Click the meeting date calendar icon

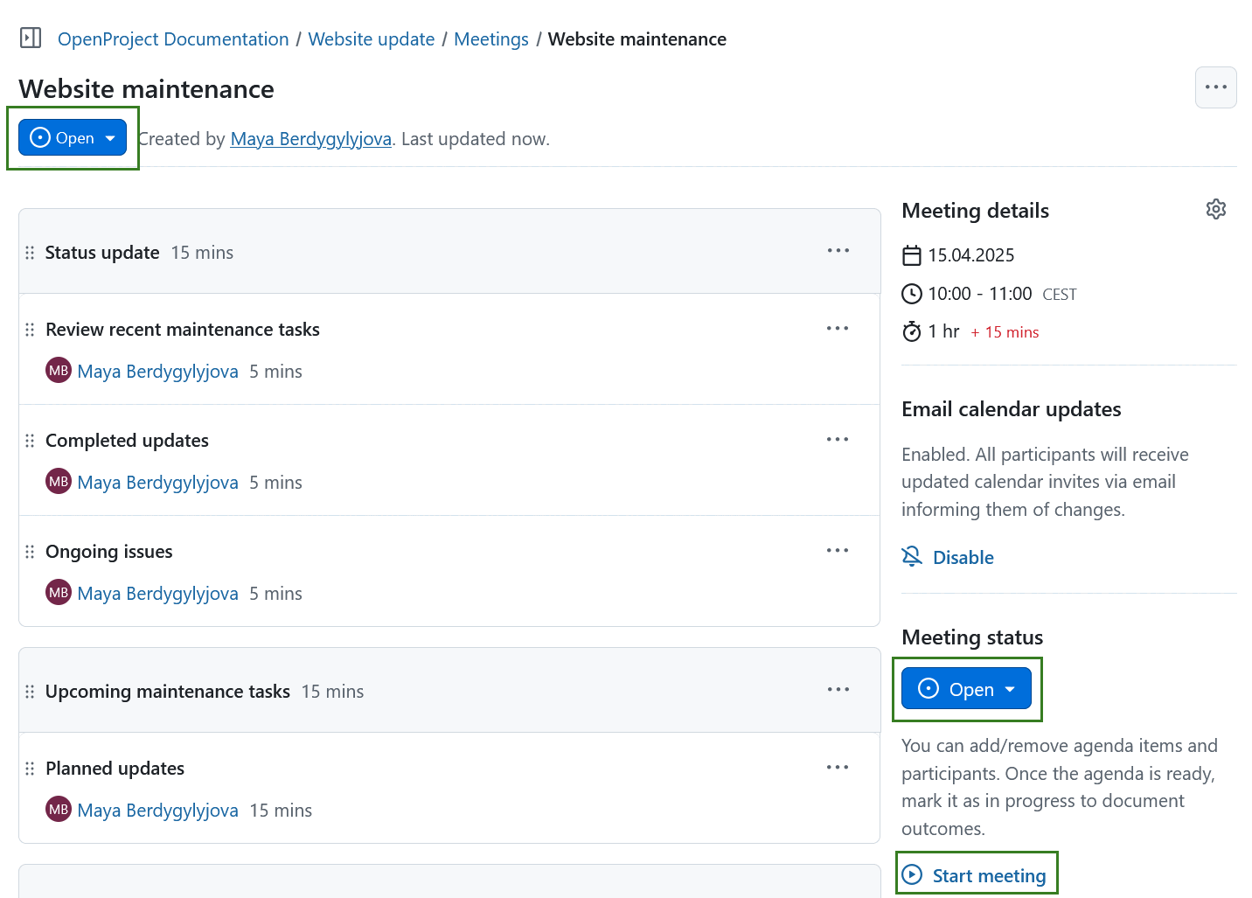[912, 255]
